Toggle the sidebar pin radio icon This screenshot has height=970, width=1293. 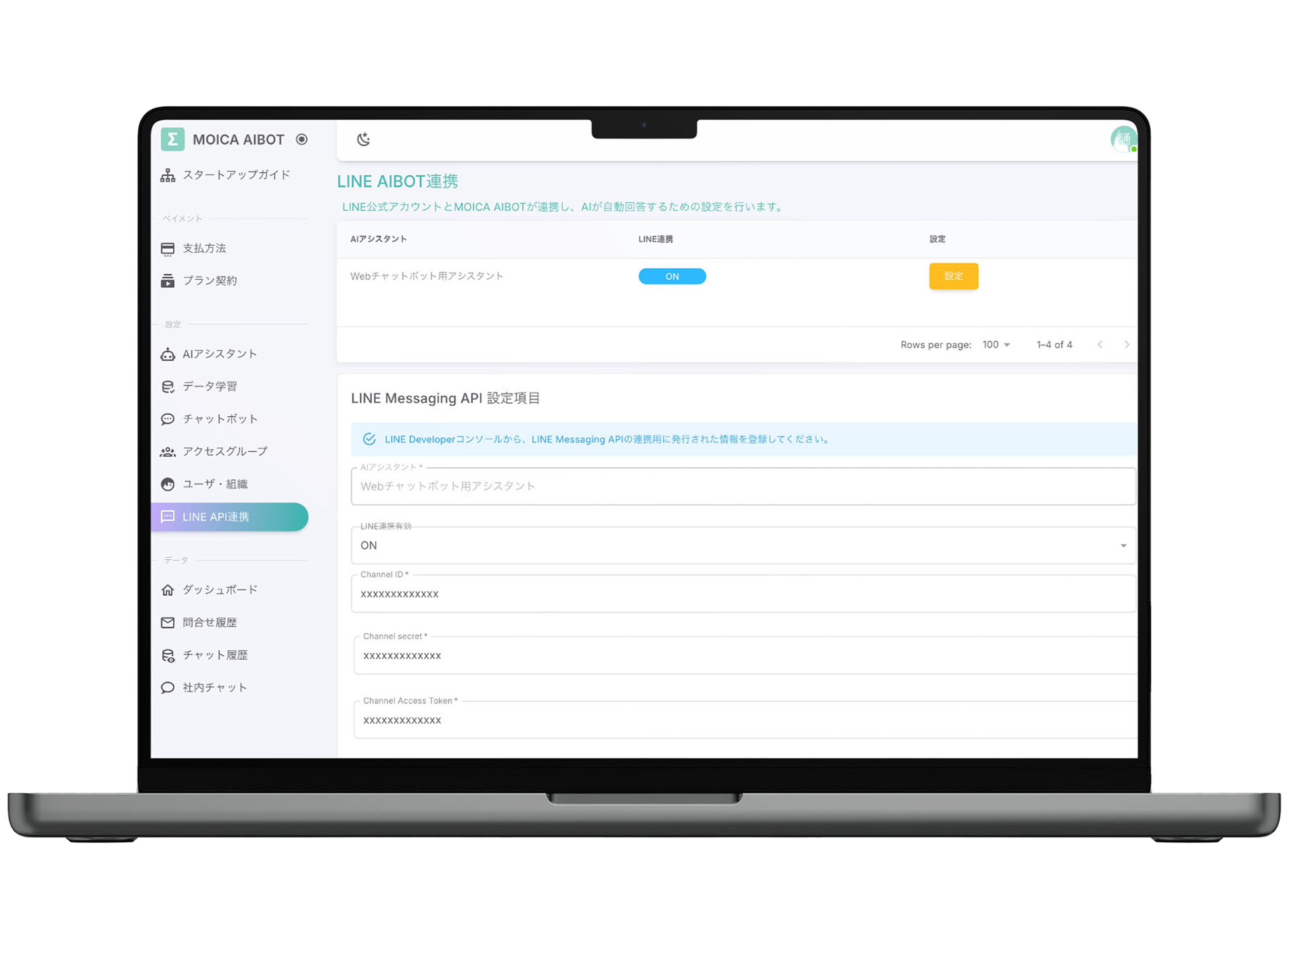point(302,139)
